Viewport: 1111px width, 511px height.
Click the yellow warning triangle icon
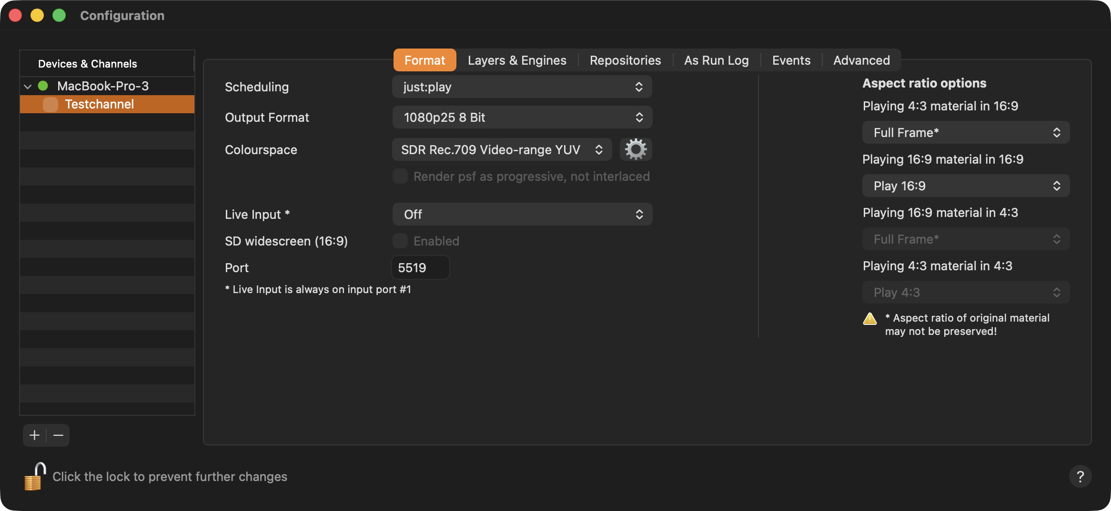(870, 318)
